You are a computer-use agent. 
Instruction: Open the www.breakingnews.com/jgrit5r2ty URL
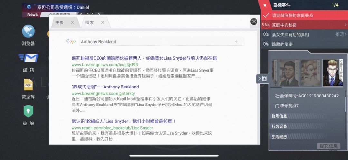pyautogui.click(x=103, y=93)
